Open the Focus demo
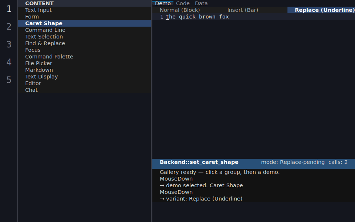355x222 pixels. point(84,50)
